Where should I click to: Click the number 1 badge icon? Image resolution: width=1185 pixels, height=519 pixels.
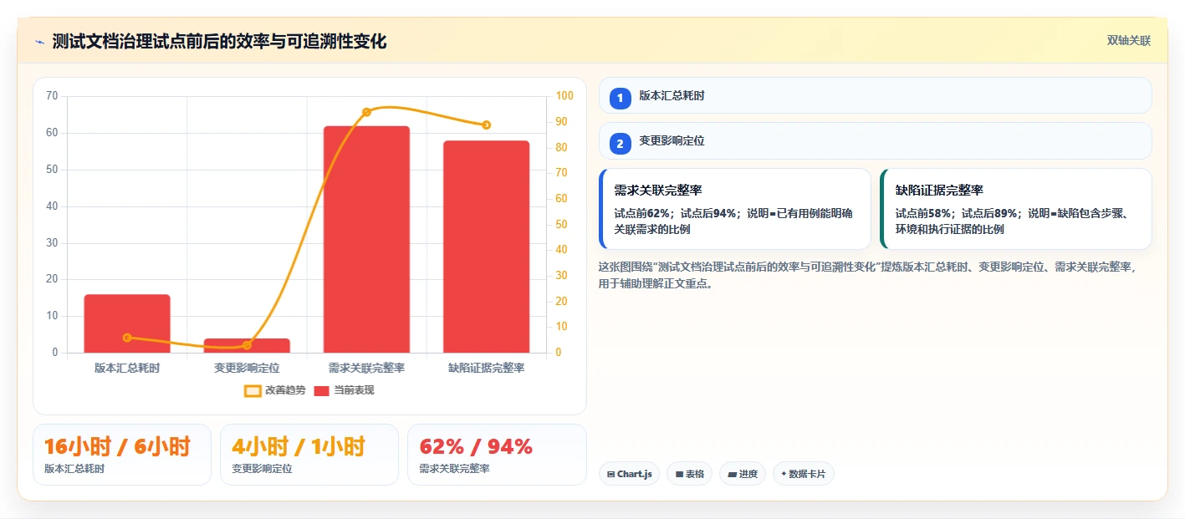[x=621, y=99]
